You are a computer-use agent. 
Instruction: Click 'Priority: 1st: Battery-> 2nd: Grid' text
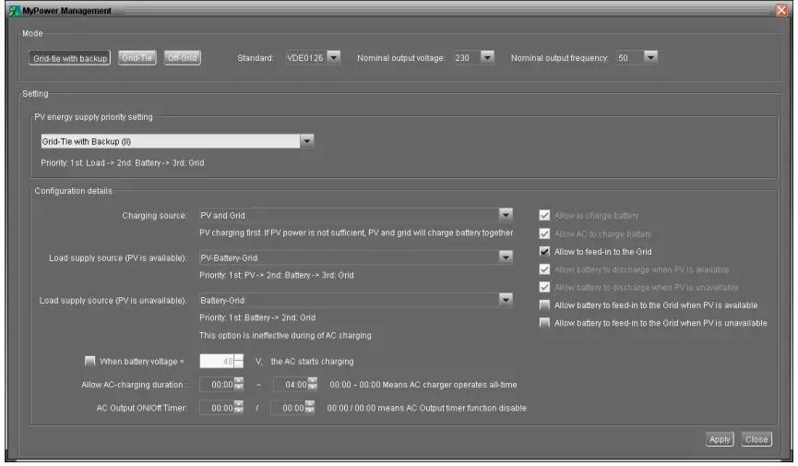point(257,317)
